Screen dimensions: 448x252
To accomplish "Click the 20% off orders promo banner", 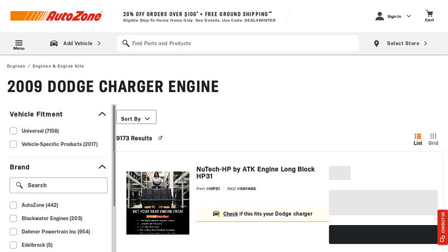I will click(199, 17).
